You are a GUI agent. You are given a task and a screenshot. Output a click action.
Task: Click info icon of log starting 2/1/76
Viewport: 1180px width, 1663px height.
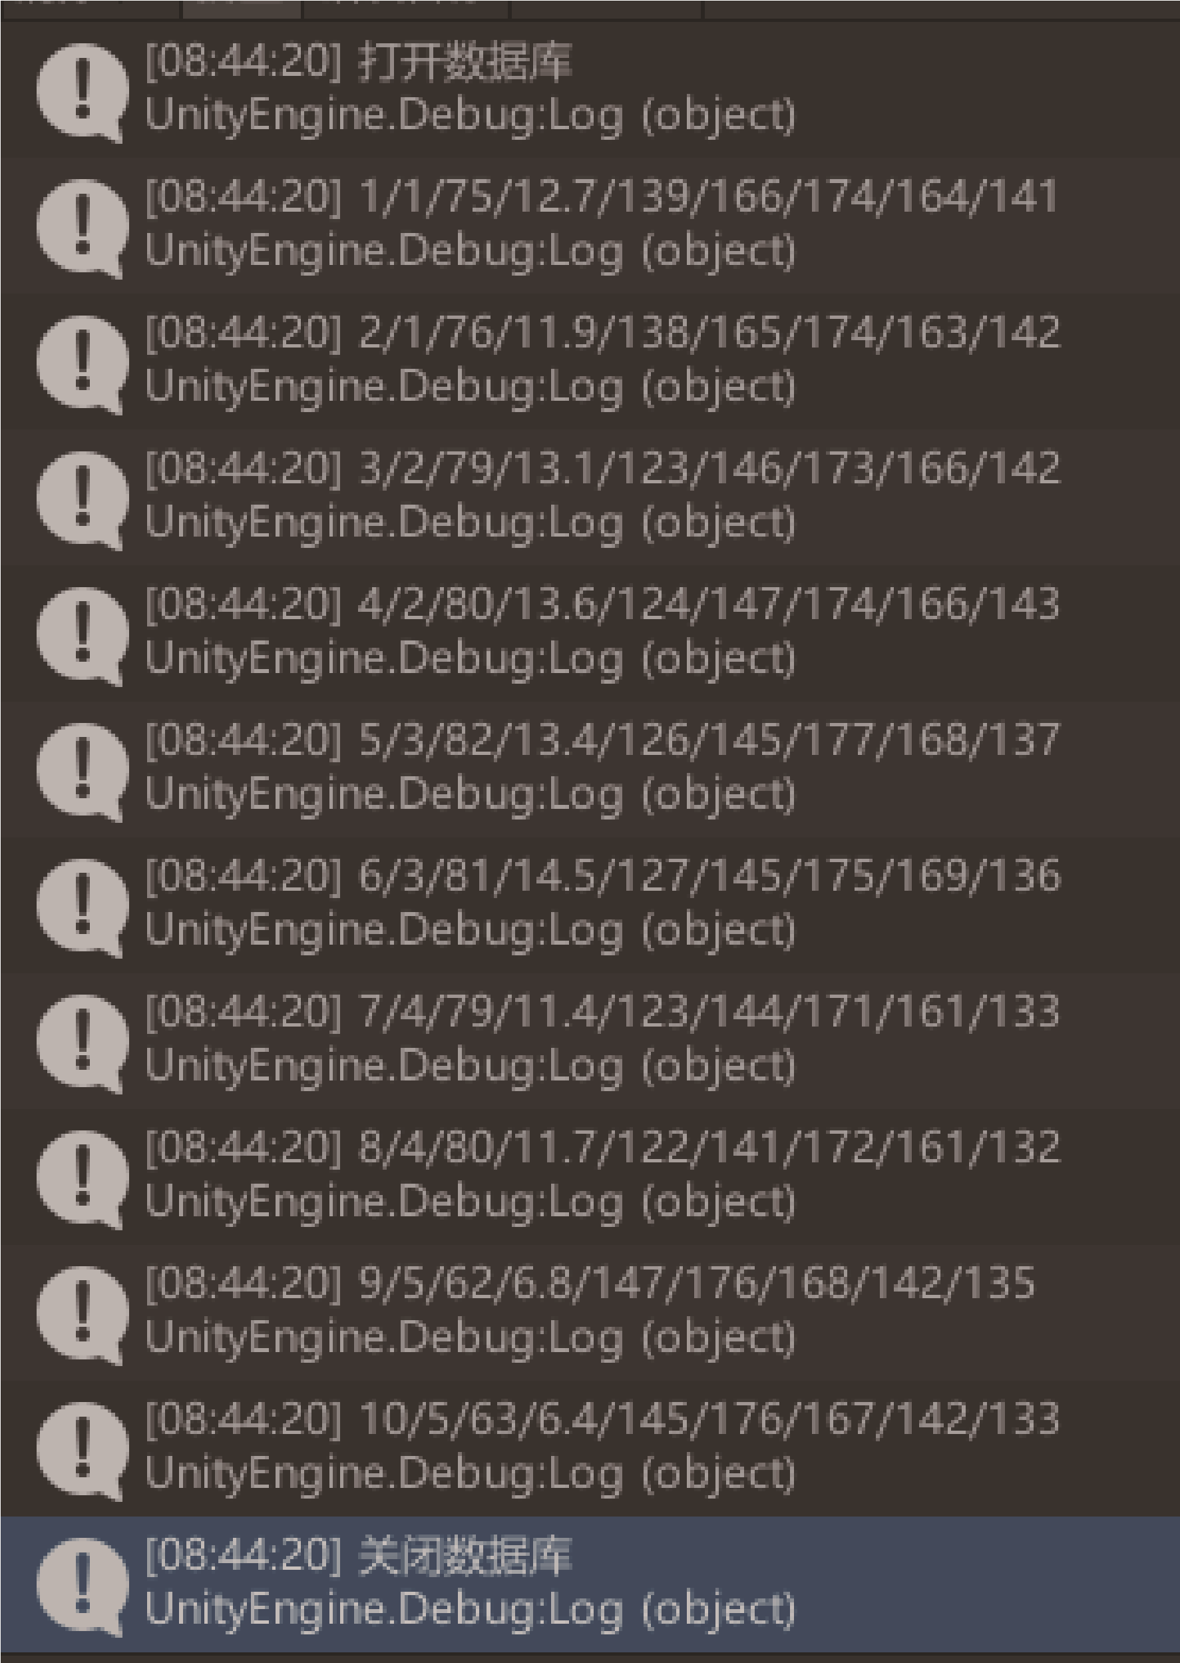81,364
